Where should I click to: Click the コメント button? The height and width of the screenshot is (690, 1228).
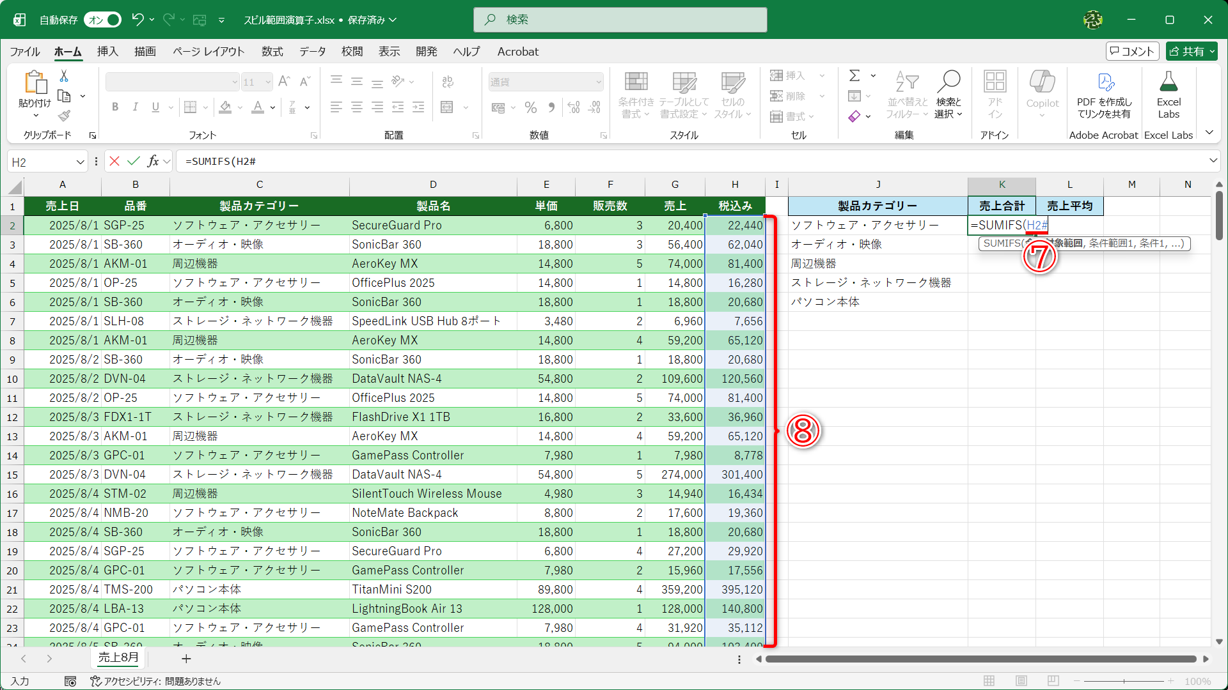click(1131, 51)
